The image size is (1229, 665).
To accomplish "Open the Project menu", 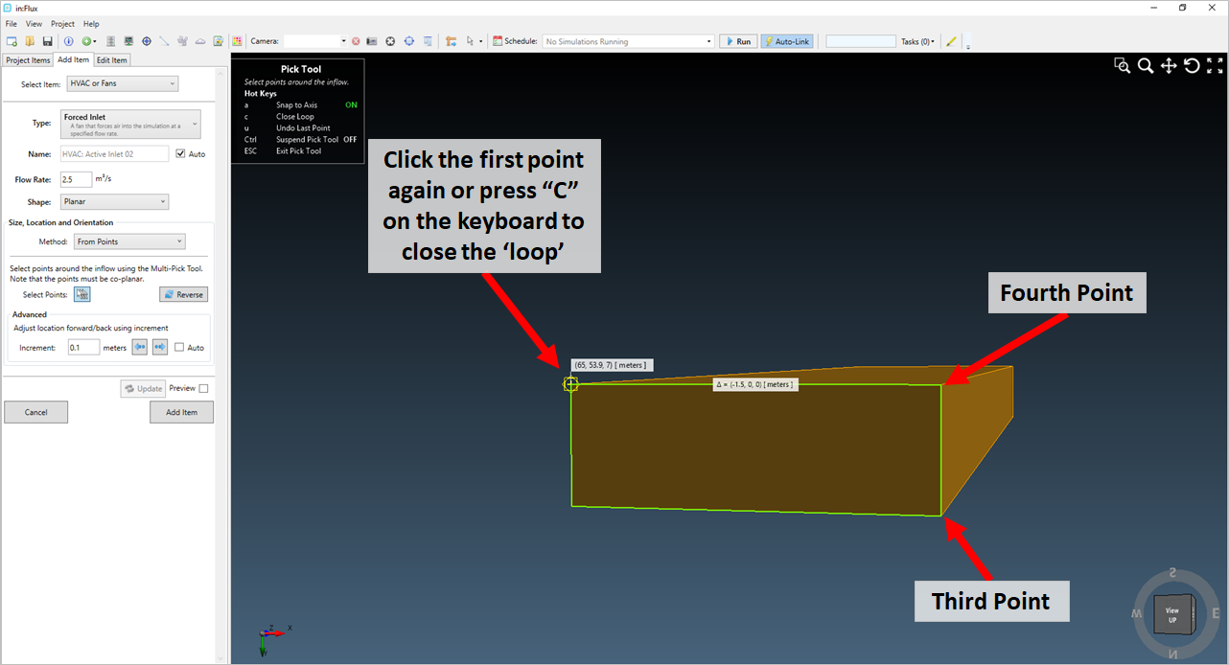I will click(x=62, y=24).
